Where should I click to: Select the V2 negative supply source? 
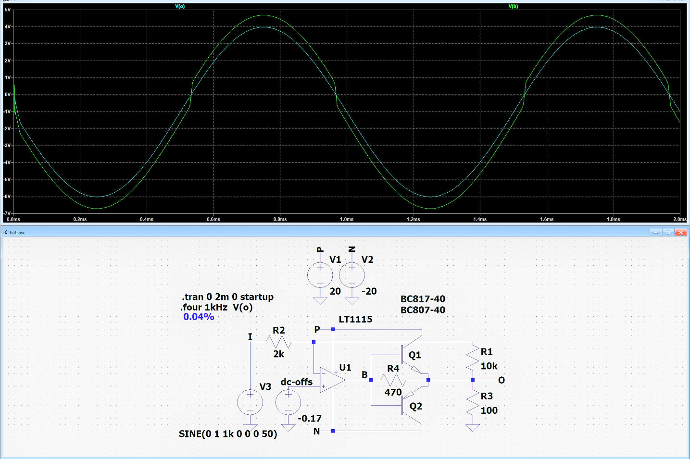(351, 275)
